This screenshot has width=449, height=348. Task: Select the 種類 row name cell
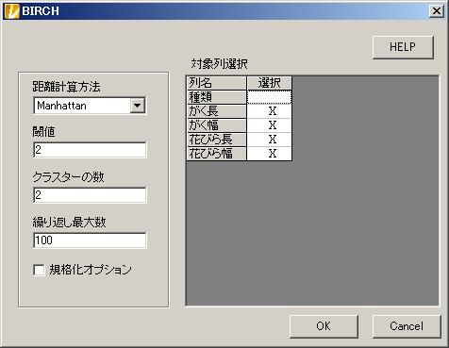tap(217, 97)
